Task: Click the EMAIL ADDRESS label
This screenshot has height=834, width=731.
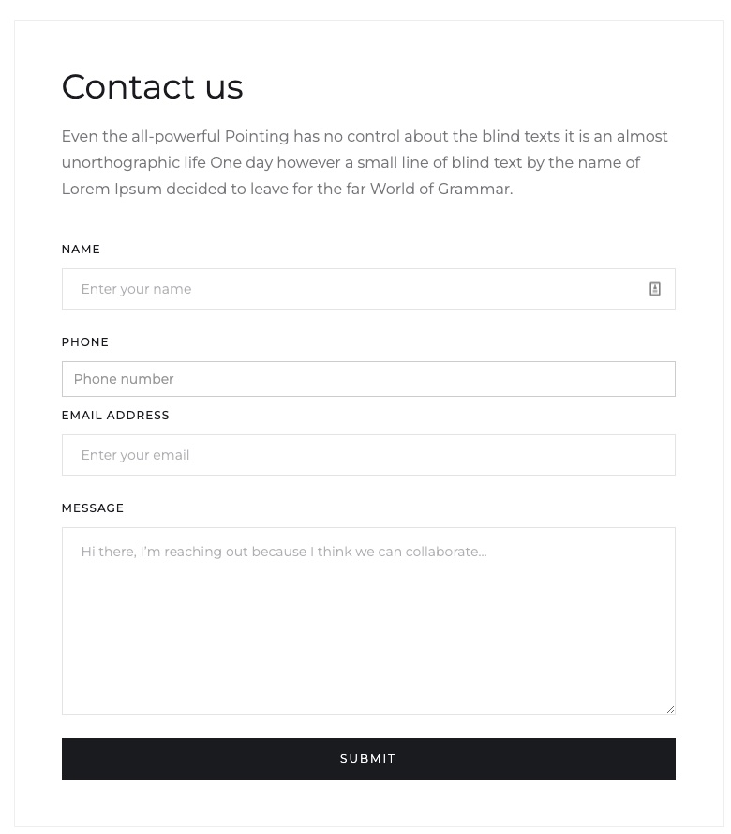Action: [115, 416]
